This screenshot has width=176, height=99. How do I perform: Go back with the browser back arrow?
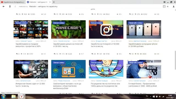coord(4,7)
